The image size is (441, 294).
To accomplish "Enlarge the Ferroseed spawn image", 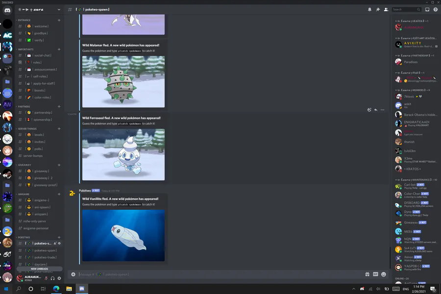I will coord(123,82).
